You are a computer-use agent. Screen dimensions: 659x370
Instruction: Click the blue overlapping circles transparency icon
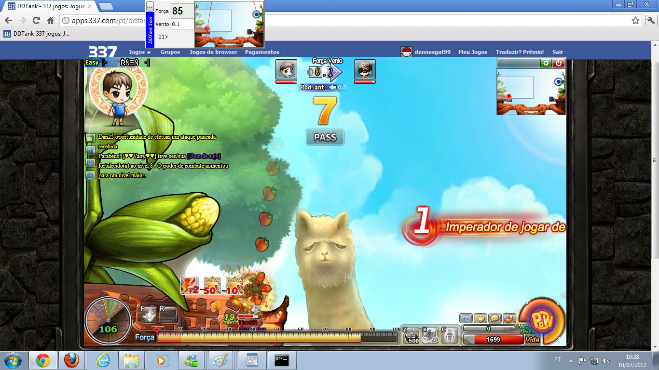pos(466,318)
